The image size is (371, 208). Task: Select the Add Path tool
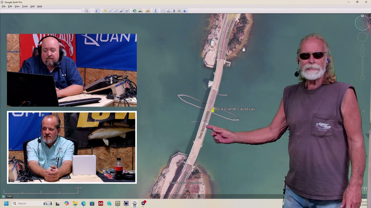[116, 11]
